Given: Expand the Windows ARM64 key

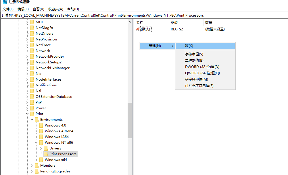Looking at the screenshot, I should pyautogui.click(x=36, y=131).
